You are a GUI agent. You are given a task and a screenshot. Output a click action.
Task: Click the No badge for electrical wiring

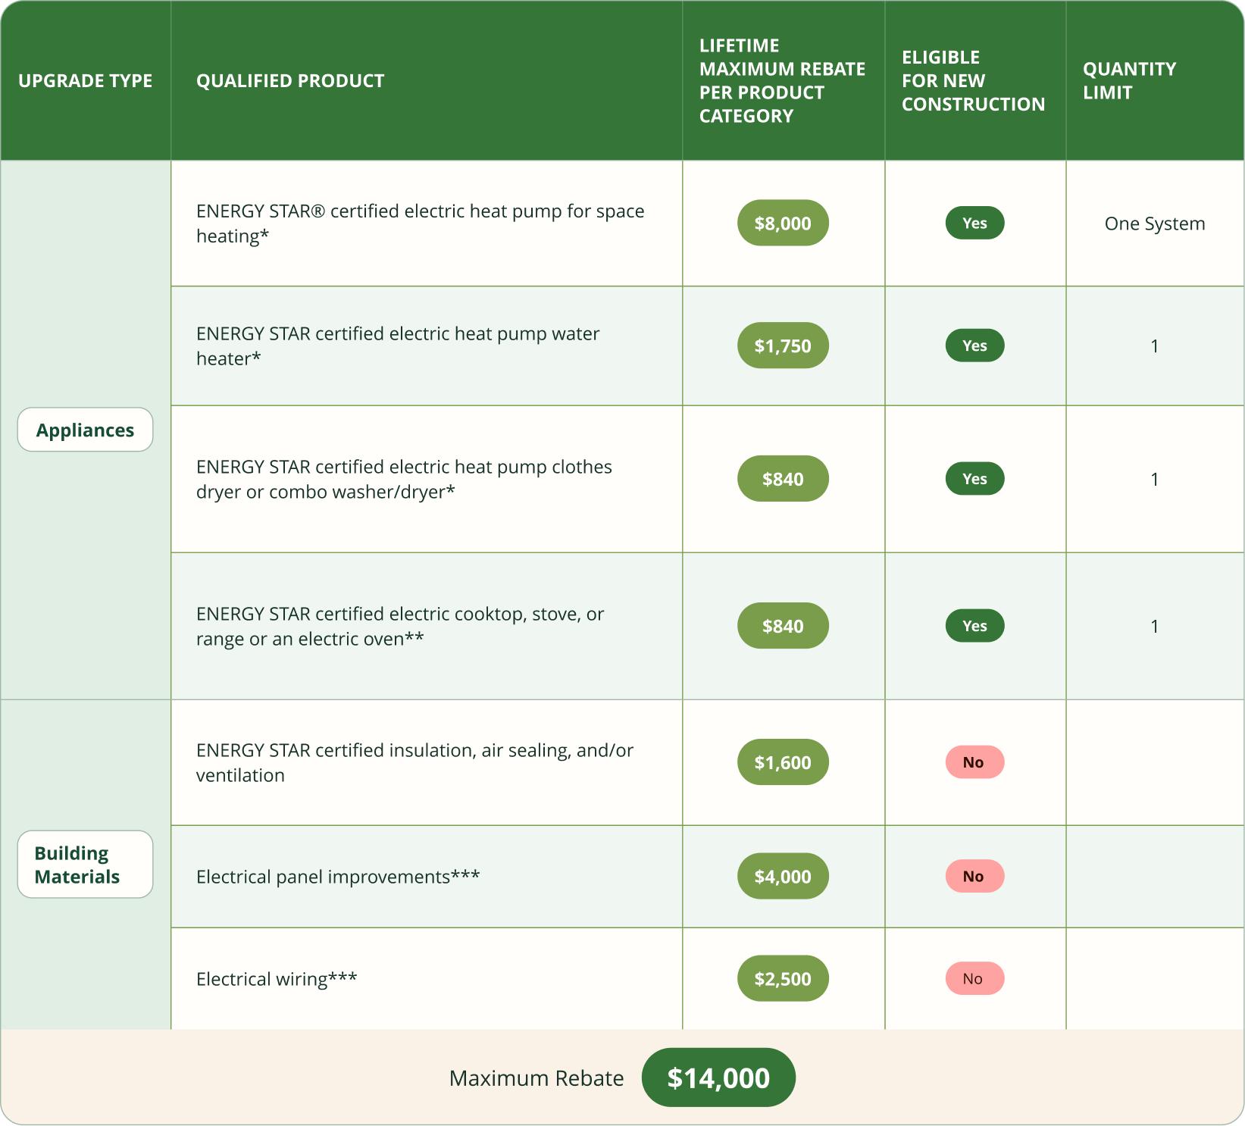(x=974, y=978)
